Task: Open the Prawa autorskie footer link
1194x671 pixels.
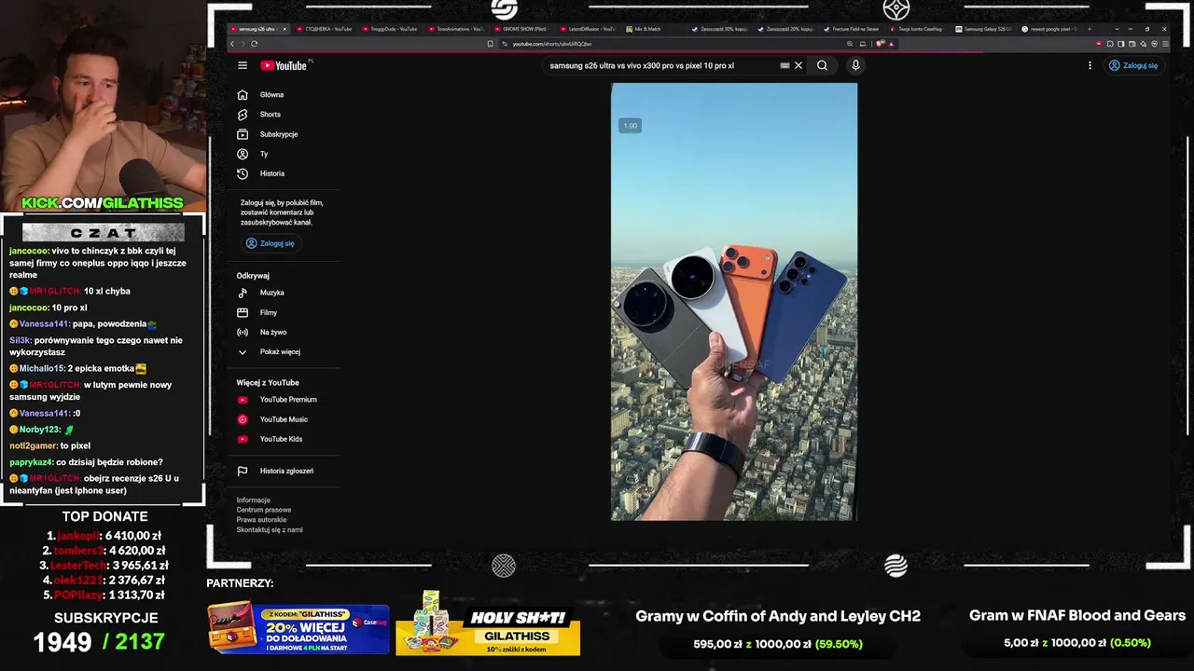Action: tap(260, 520)
